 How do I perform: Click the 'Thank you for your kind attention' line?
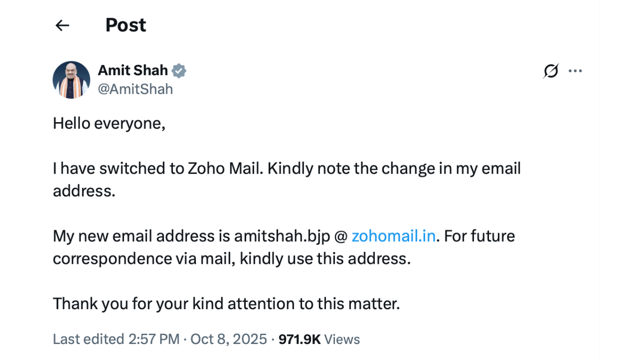(226, 304)
